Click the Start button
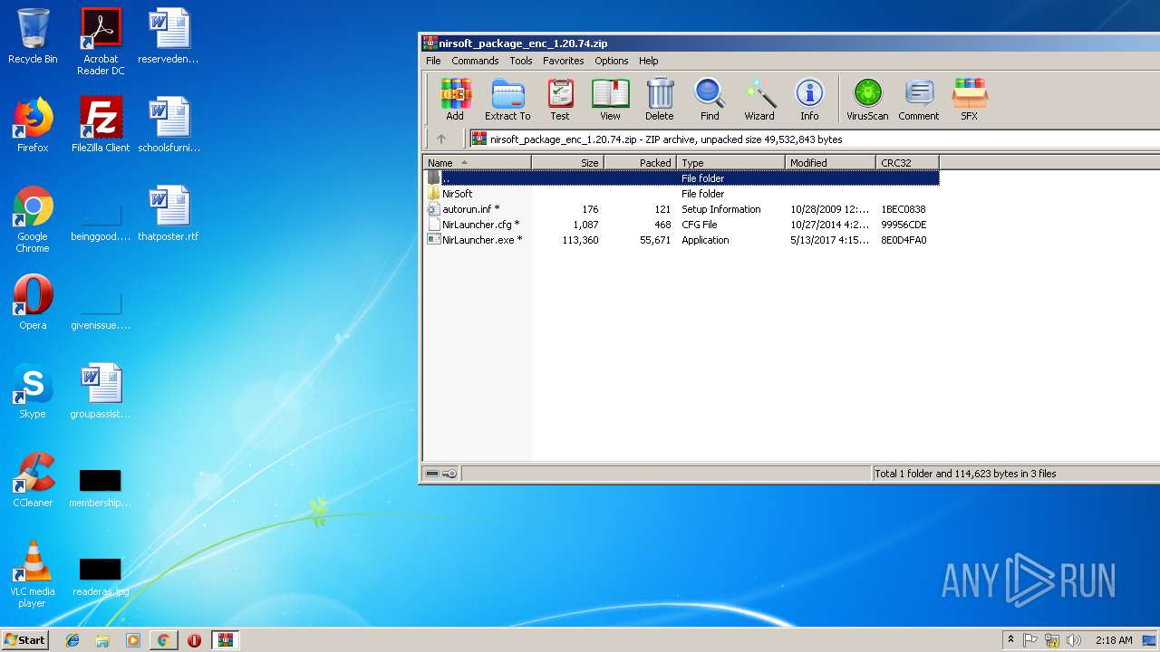This screenshot has width=1160, height=652. click(x=25, y=639)
